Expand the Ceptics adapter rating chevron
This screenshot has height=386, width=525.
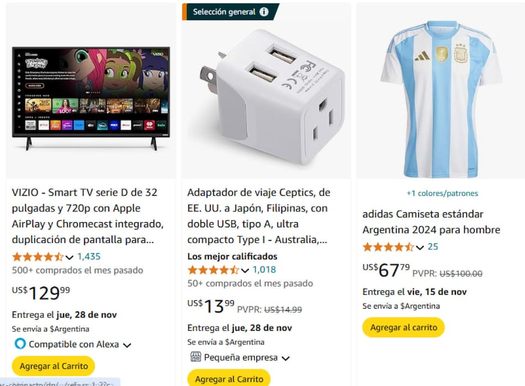(x=245, y=270)
